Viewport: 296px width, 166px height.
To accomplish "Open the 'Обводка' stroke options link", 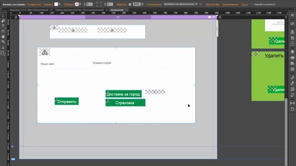I will [x=69, y=4].
